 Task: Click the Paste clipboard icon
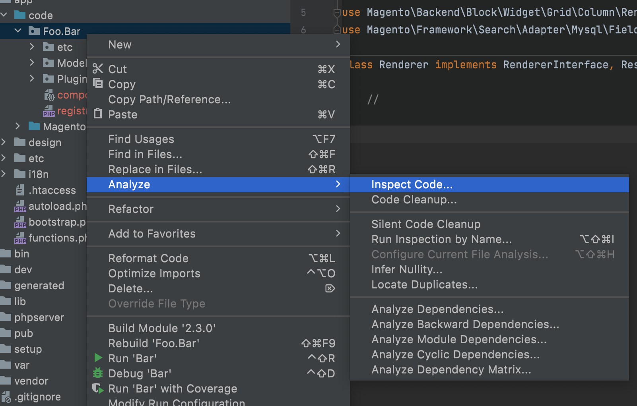click(x=98, y=114)
